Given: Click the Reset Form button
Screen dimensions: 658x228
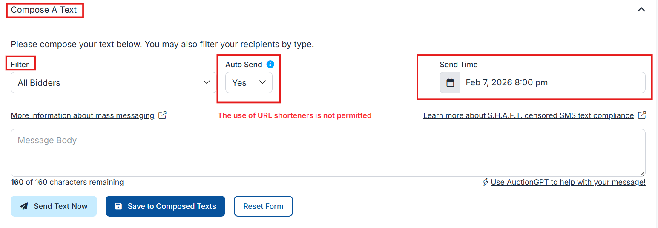Looking at the screenshot, I should coord(263,206).
